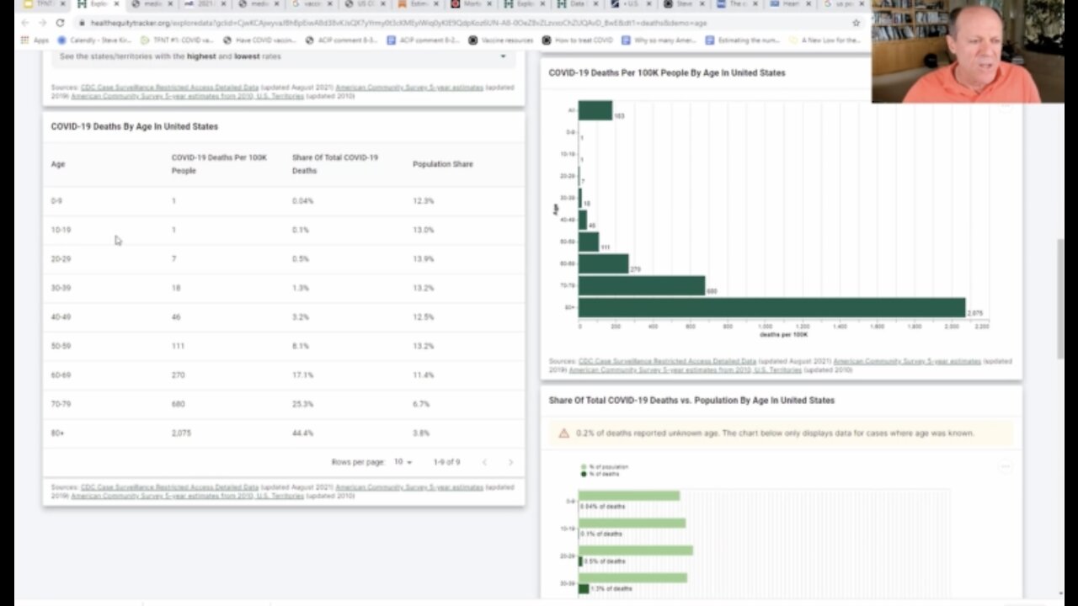The image size is (1078, 606).
Task: Open CDC Case Surveillance link below age table
Action: point(169,487)
